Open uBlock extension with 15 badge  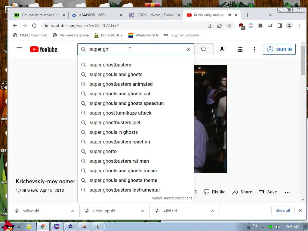point(242,26)
